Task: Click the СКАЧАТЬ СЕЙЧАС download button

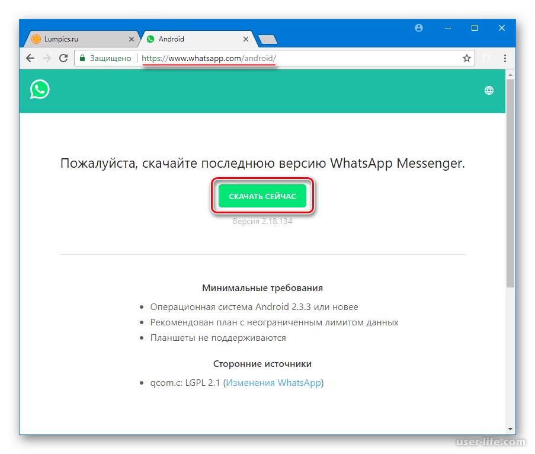Action: pyautogui.click(x=262, y=196)
